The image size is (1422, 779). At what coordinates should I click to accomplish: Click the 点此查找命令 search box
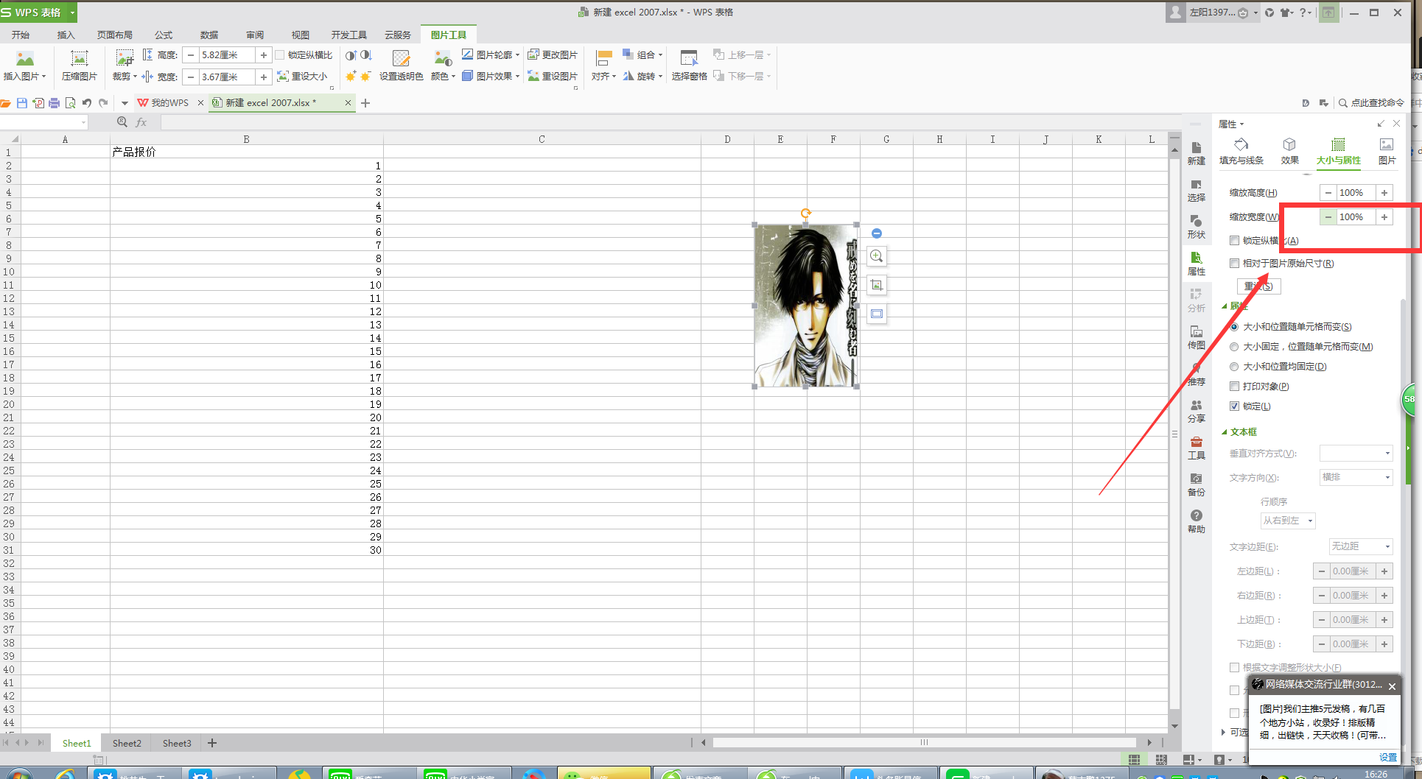[x=1372, y=103]
